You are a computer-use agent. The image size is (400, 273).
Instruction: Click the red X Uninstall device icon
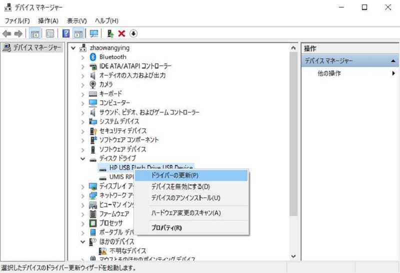(121, 33)
